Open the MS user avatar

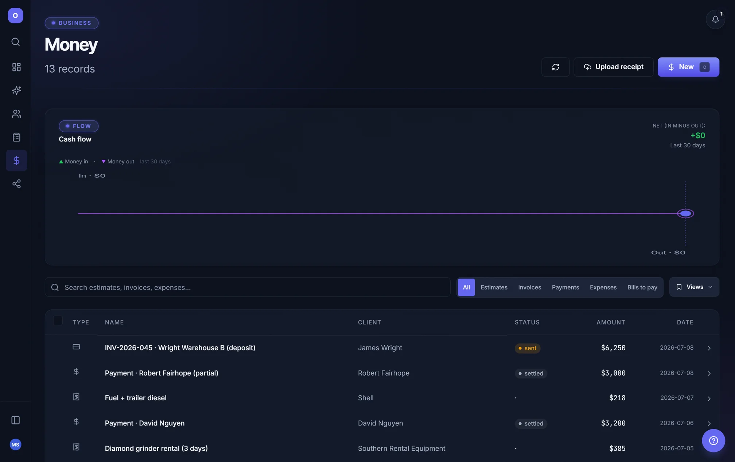point(15,444)
